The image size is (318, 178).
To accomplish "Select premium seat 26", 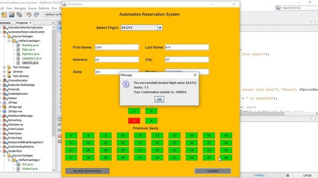I will coord(226,143).
